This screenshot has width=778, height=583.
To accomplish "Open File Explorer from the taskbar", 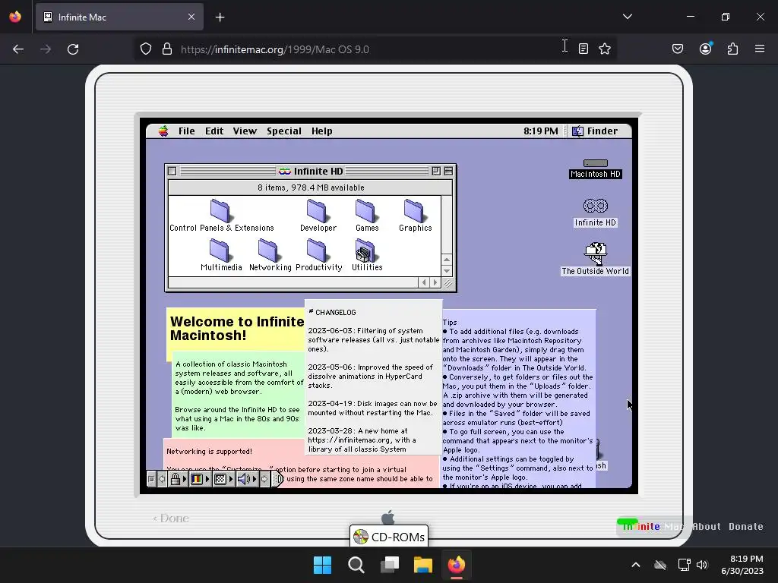I will click(x=423, y=565).
